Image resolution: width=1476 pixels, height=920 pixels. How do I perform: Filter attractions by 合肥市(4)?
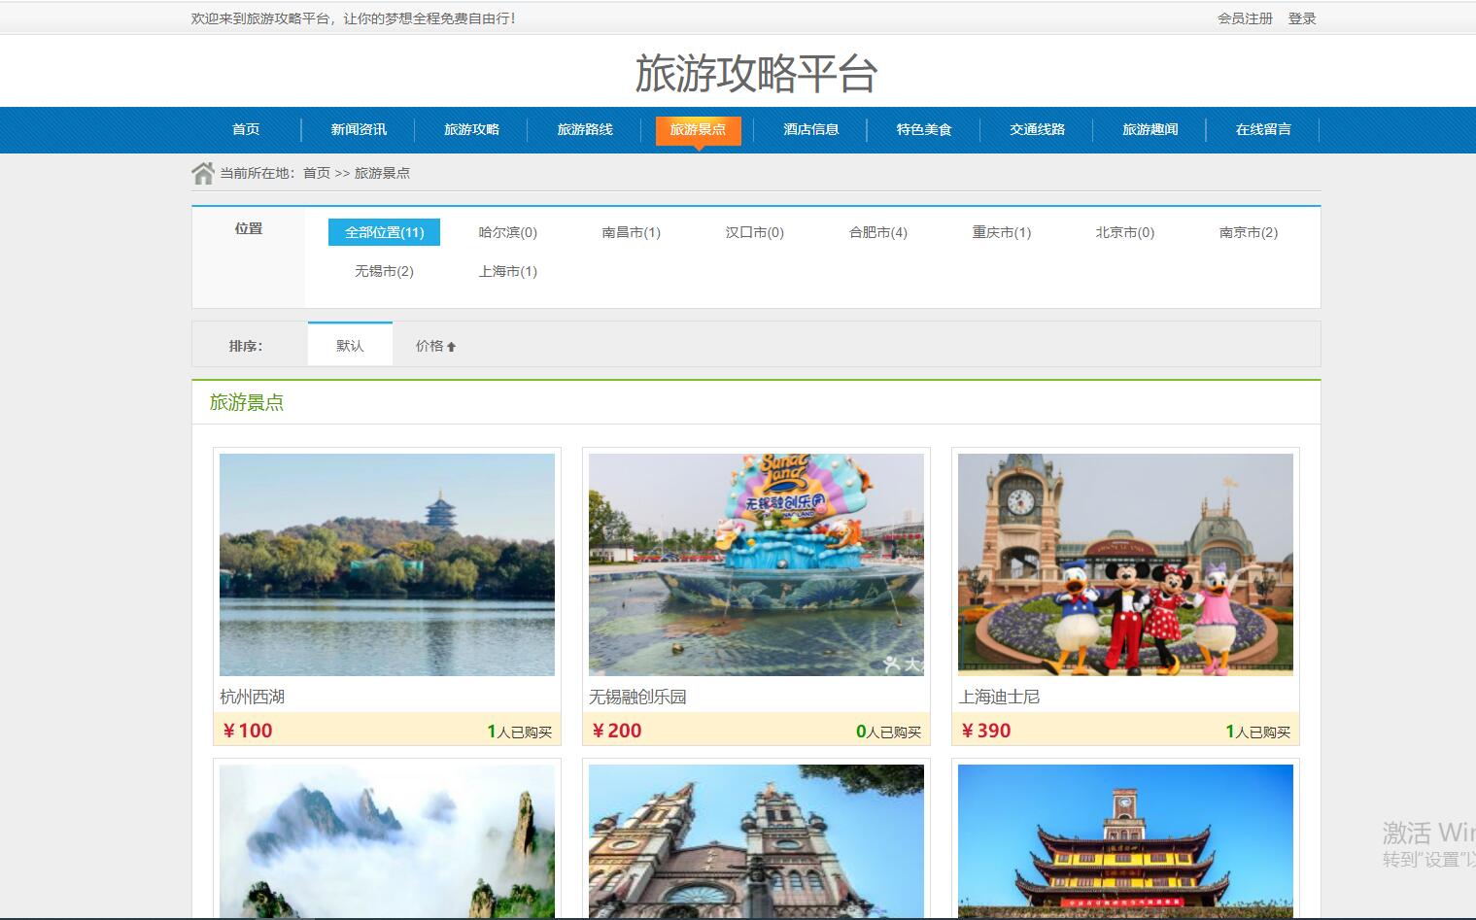[877, 232]
